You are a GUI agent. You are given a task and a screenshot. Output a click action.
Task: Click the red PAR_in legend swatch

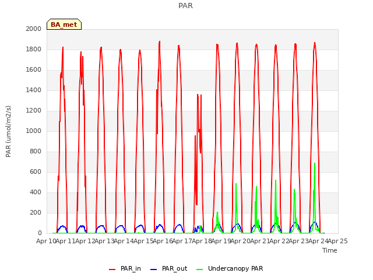(112, 269)
